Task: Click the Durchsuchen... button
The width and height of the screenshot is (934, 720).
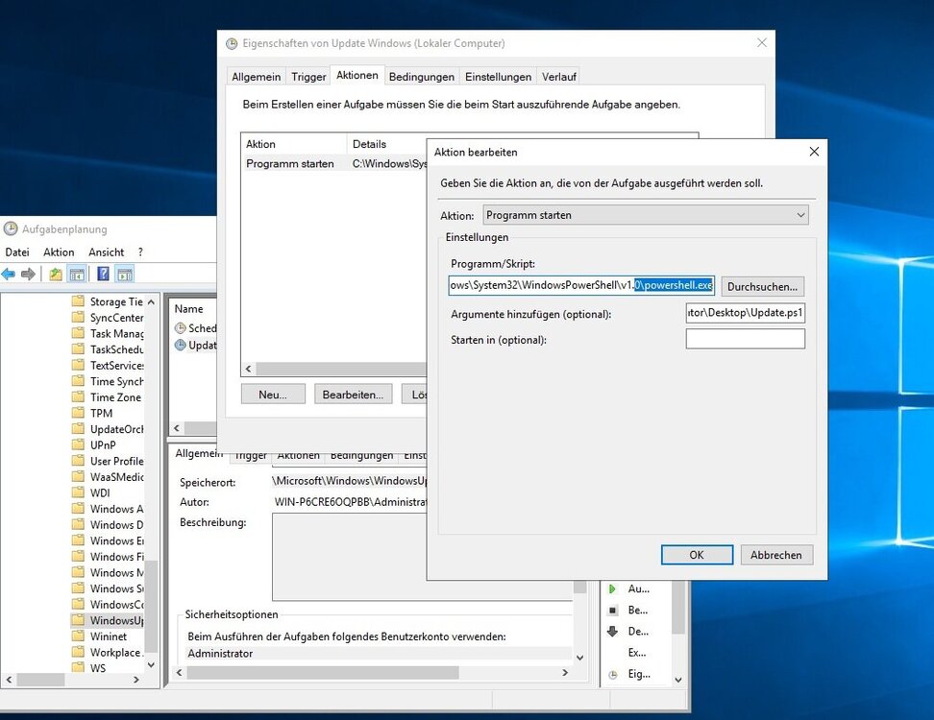Action: click(x=762, y=286)
